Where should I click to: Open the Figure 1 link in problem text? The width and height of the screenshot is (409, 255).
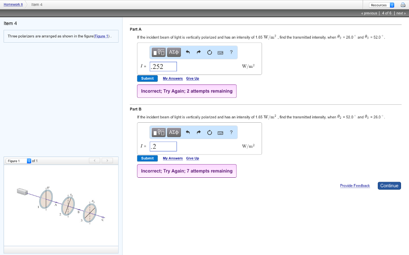(x=102, y=36)
